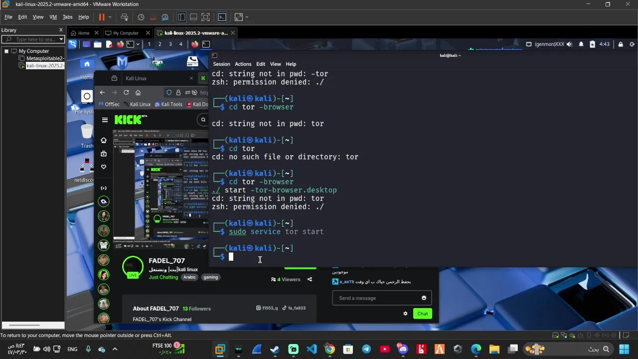Enter VMware full screen mode
This screenshot has height=359, width=638.
click(205, 17)
